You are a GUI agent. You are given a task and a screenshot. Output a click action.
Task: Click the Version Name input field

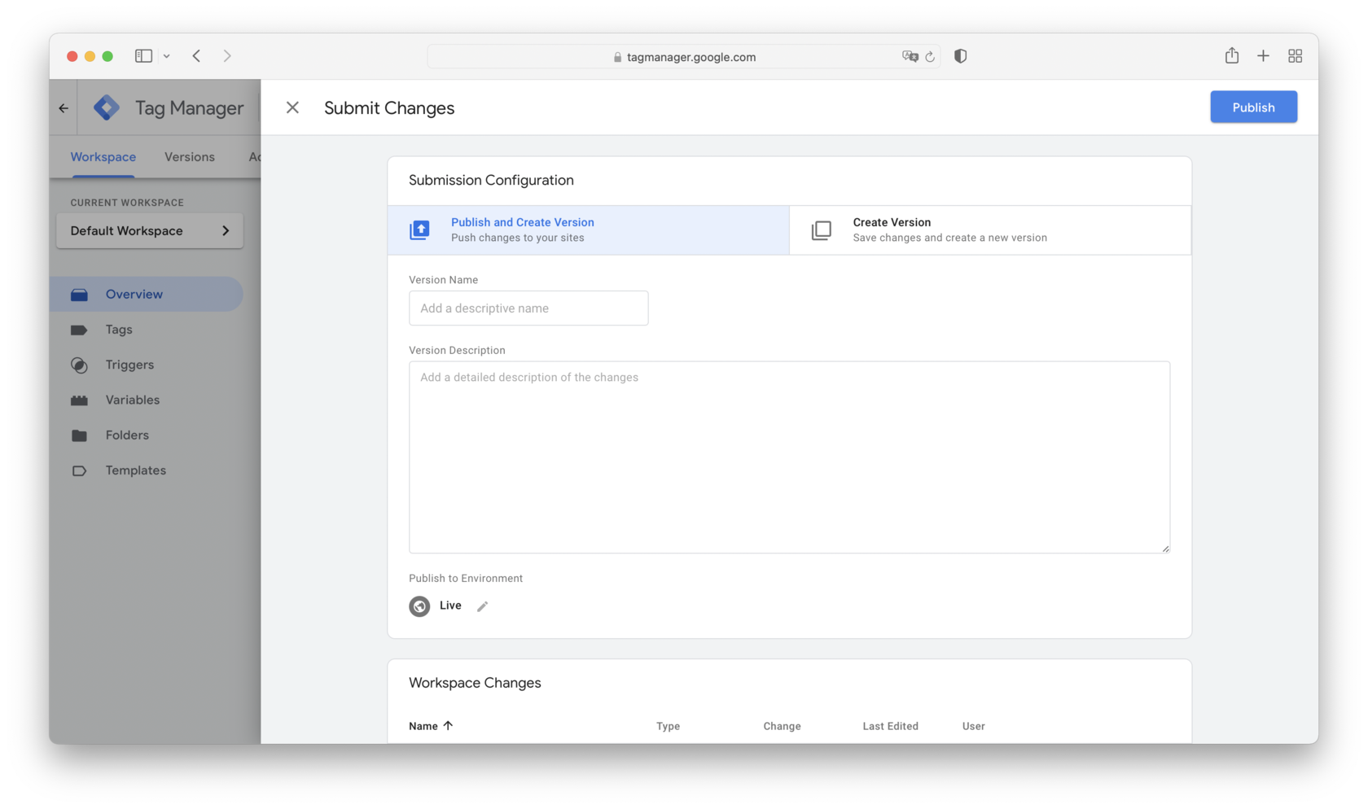(x=528, y=308)
